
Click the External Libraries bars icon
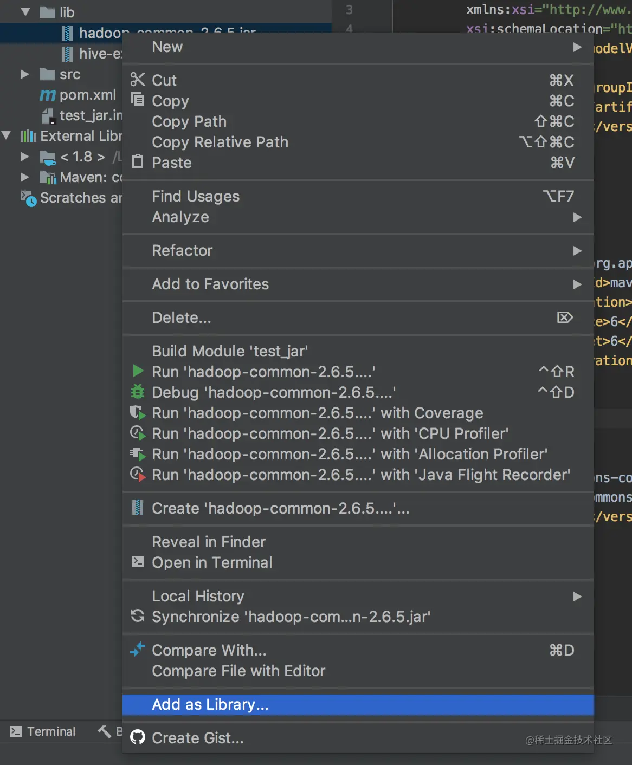(28, 135)
